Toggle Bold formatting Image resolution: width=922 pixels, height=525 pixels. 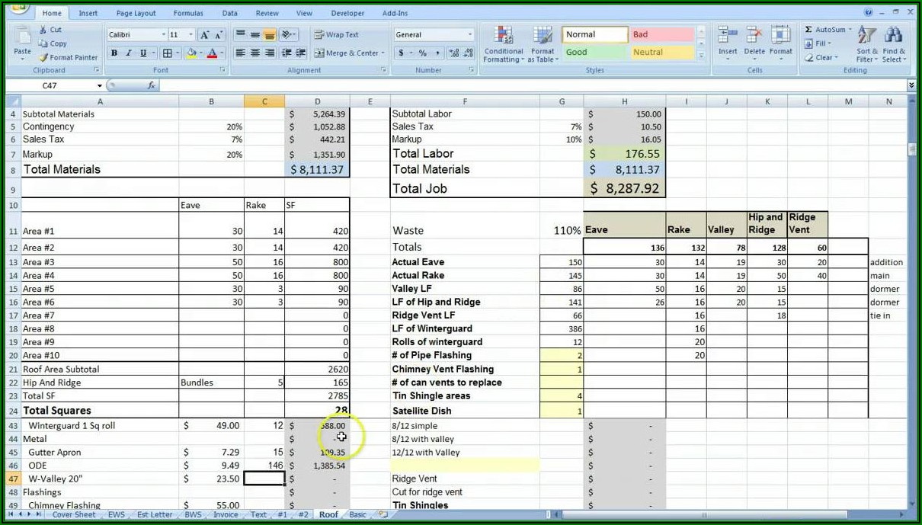point(114,53)
